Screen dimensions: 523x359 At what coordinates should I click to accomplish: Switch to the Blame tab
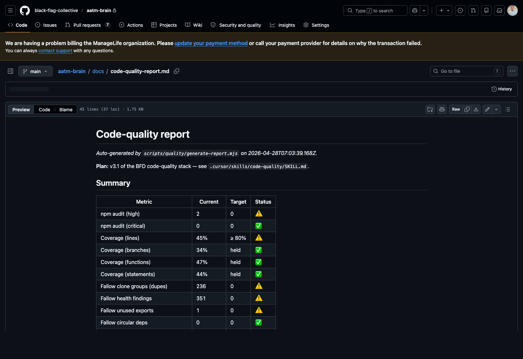coord(65,109)
